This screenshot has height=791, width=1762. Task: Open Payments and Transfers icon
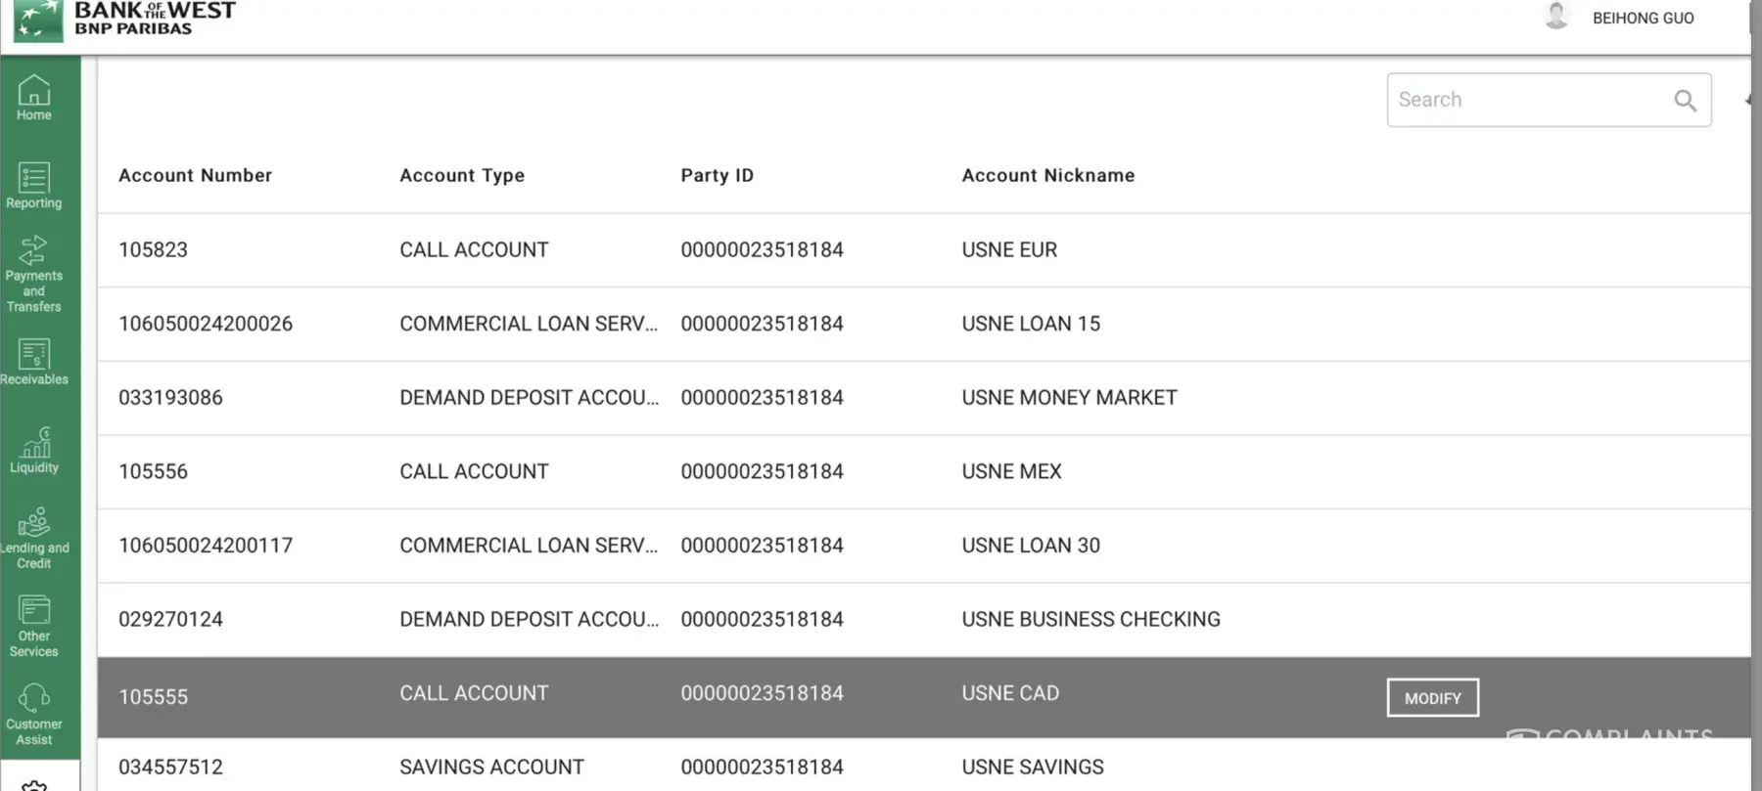[x=34, y=250]
